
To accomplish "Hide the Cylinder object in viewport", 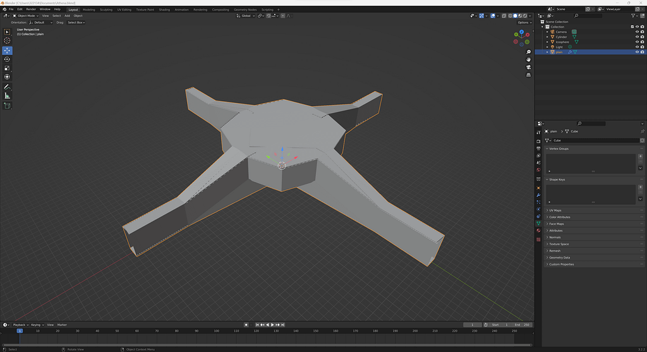I will click(636, 37).
